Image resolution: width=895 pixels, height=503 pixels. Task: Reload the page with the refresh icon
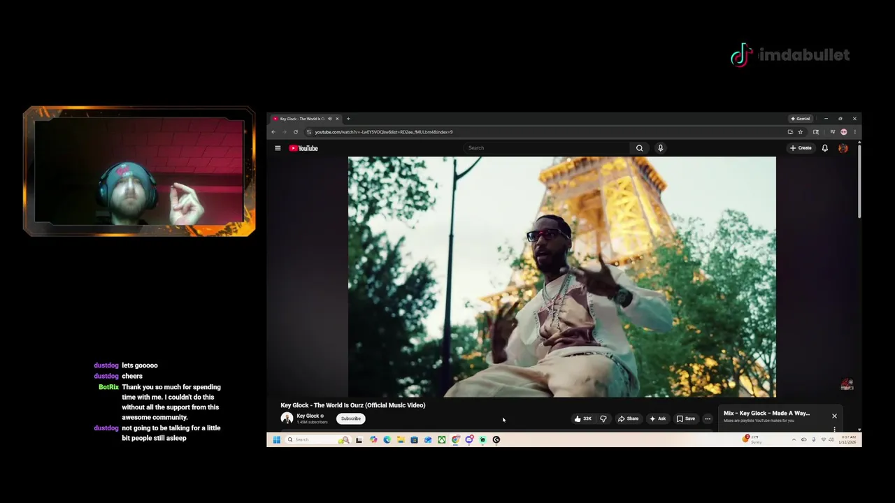296,132
